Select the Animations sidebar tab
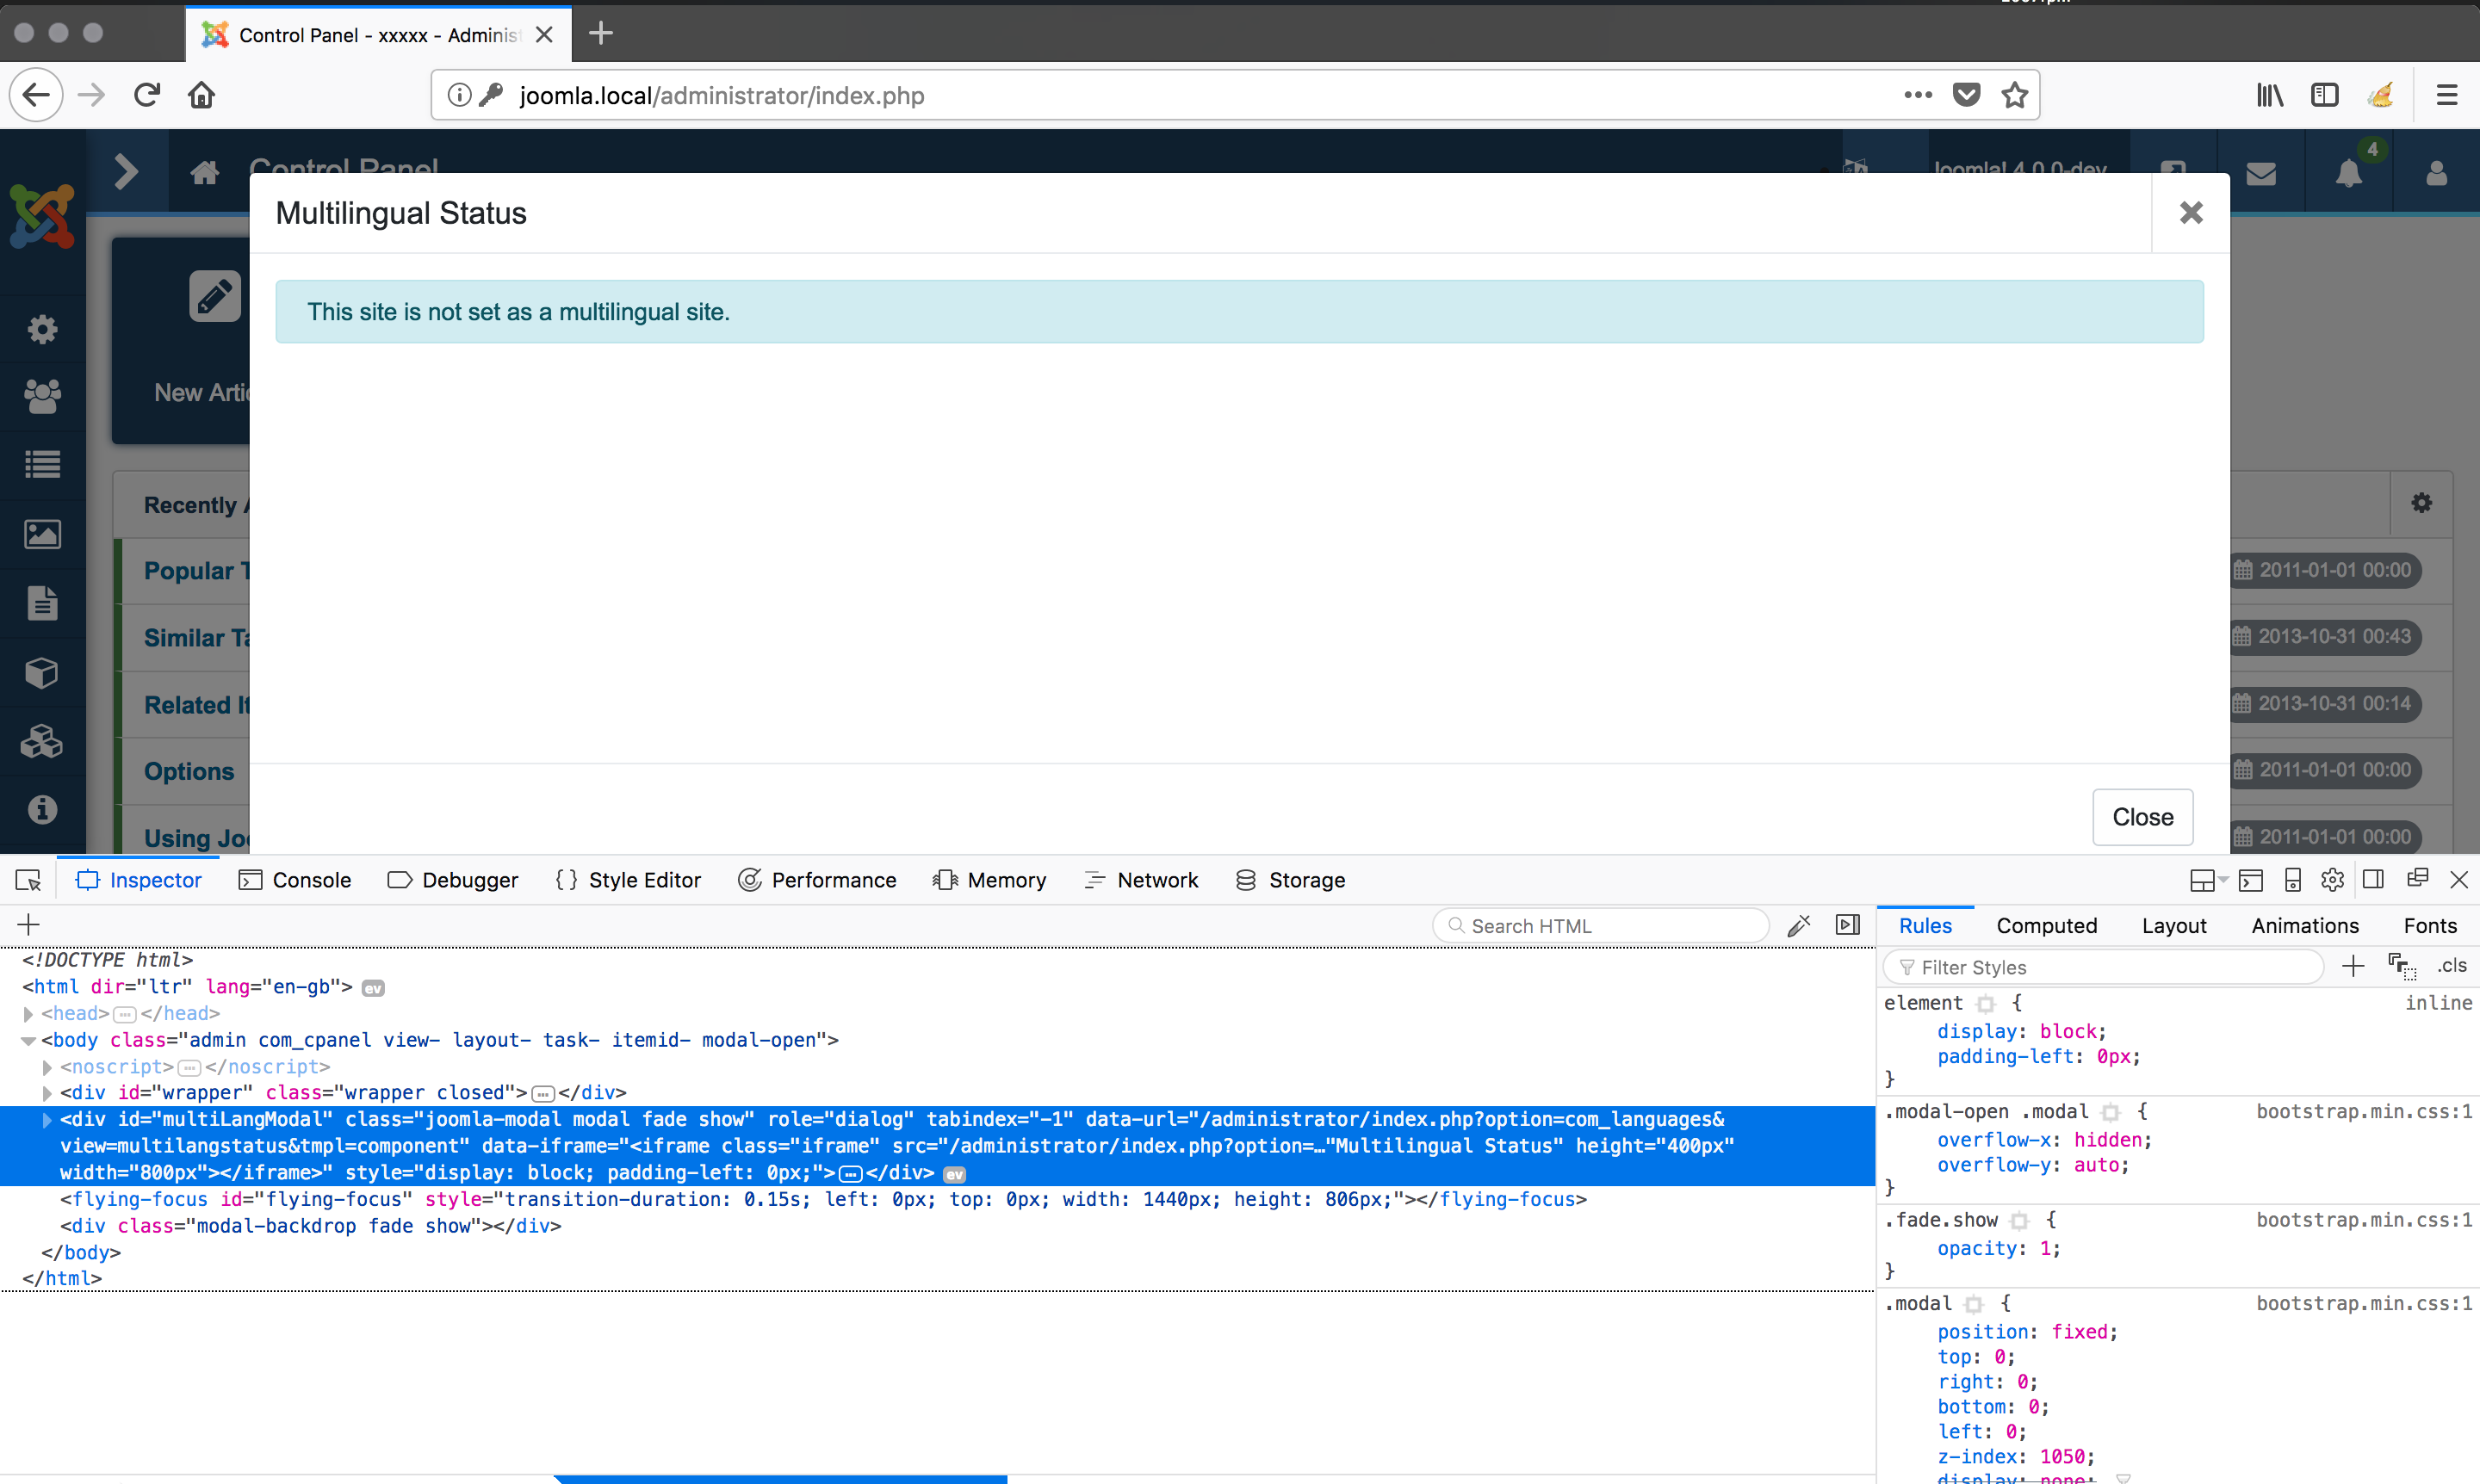Image resolution: width=2480 pixels, height=1484 pixels. (2304, 926)
